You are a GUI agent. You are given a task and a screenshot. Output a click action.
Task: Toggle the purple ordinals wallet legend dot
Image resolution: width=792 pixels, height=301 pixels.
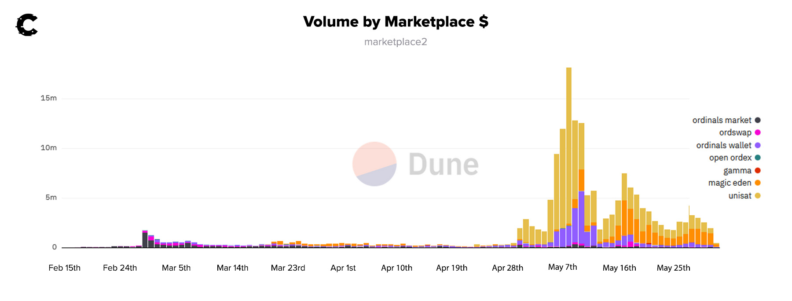click(x=758, y=145)
